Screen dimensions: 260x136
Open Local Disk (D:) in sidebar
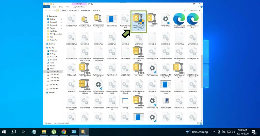pos(54,75)
